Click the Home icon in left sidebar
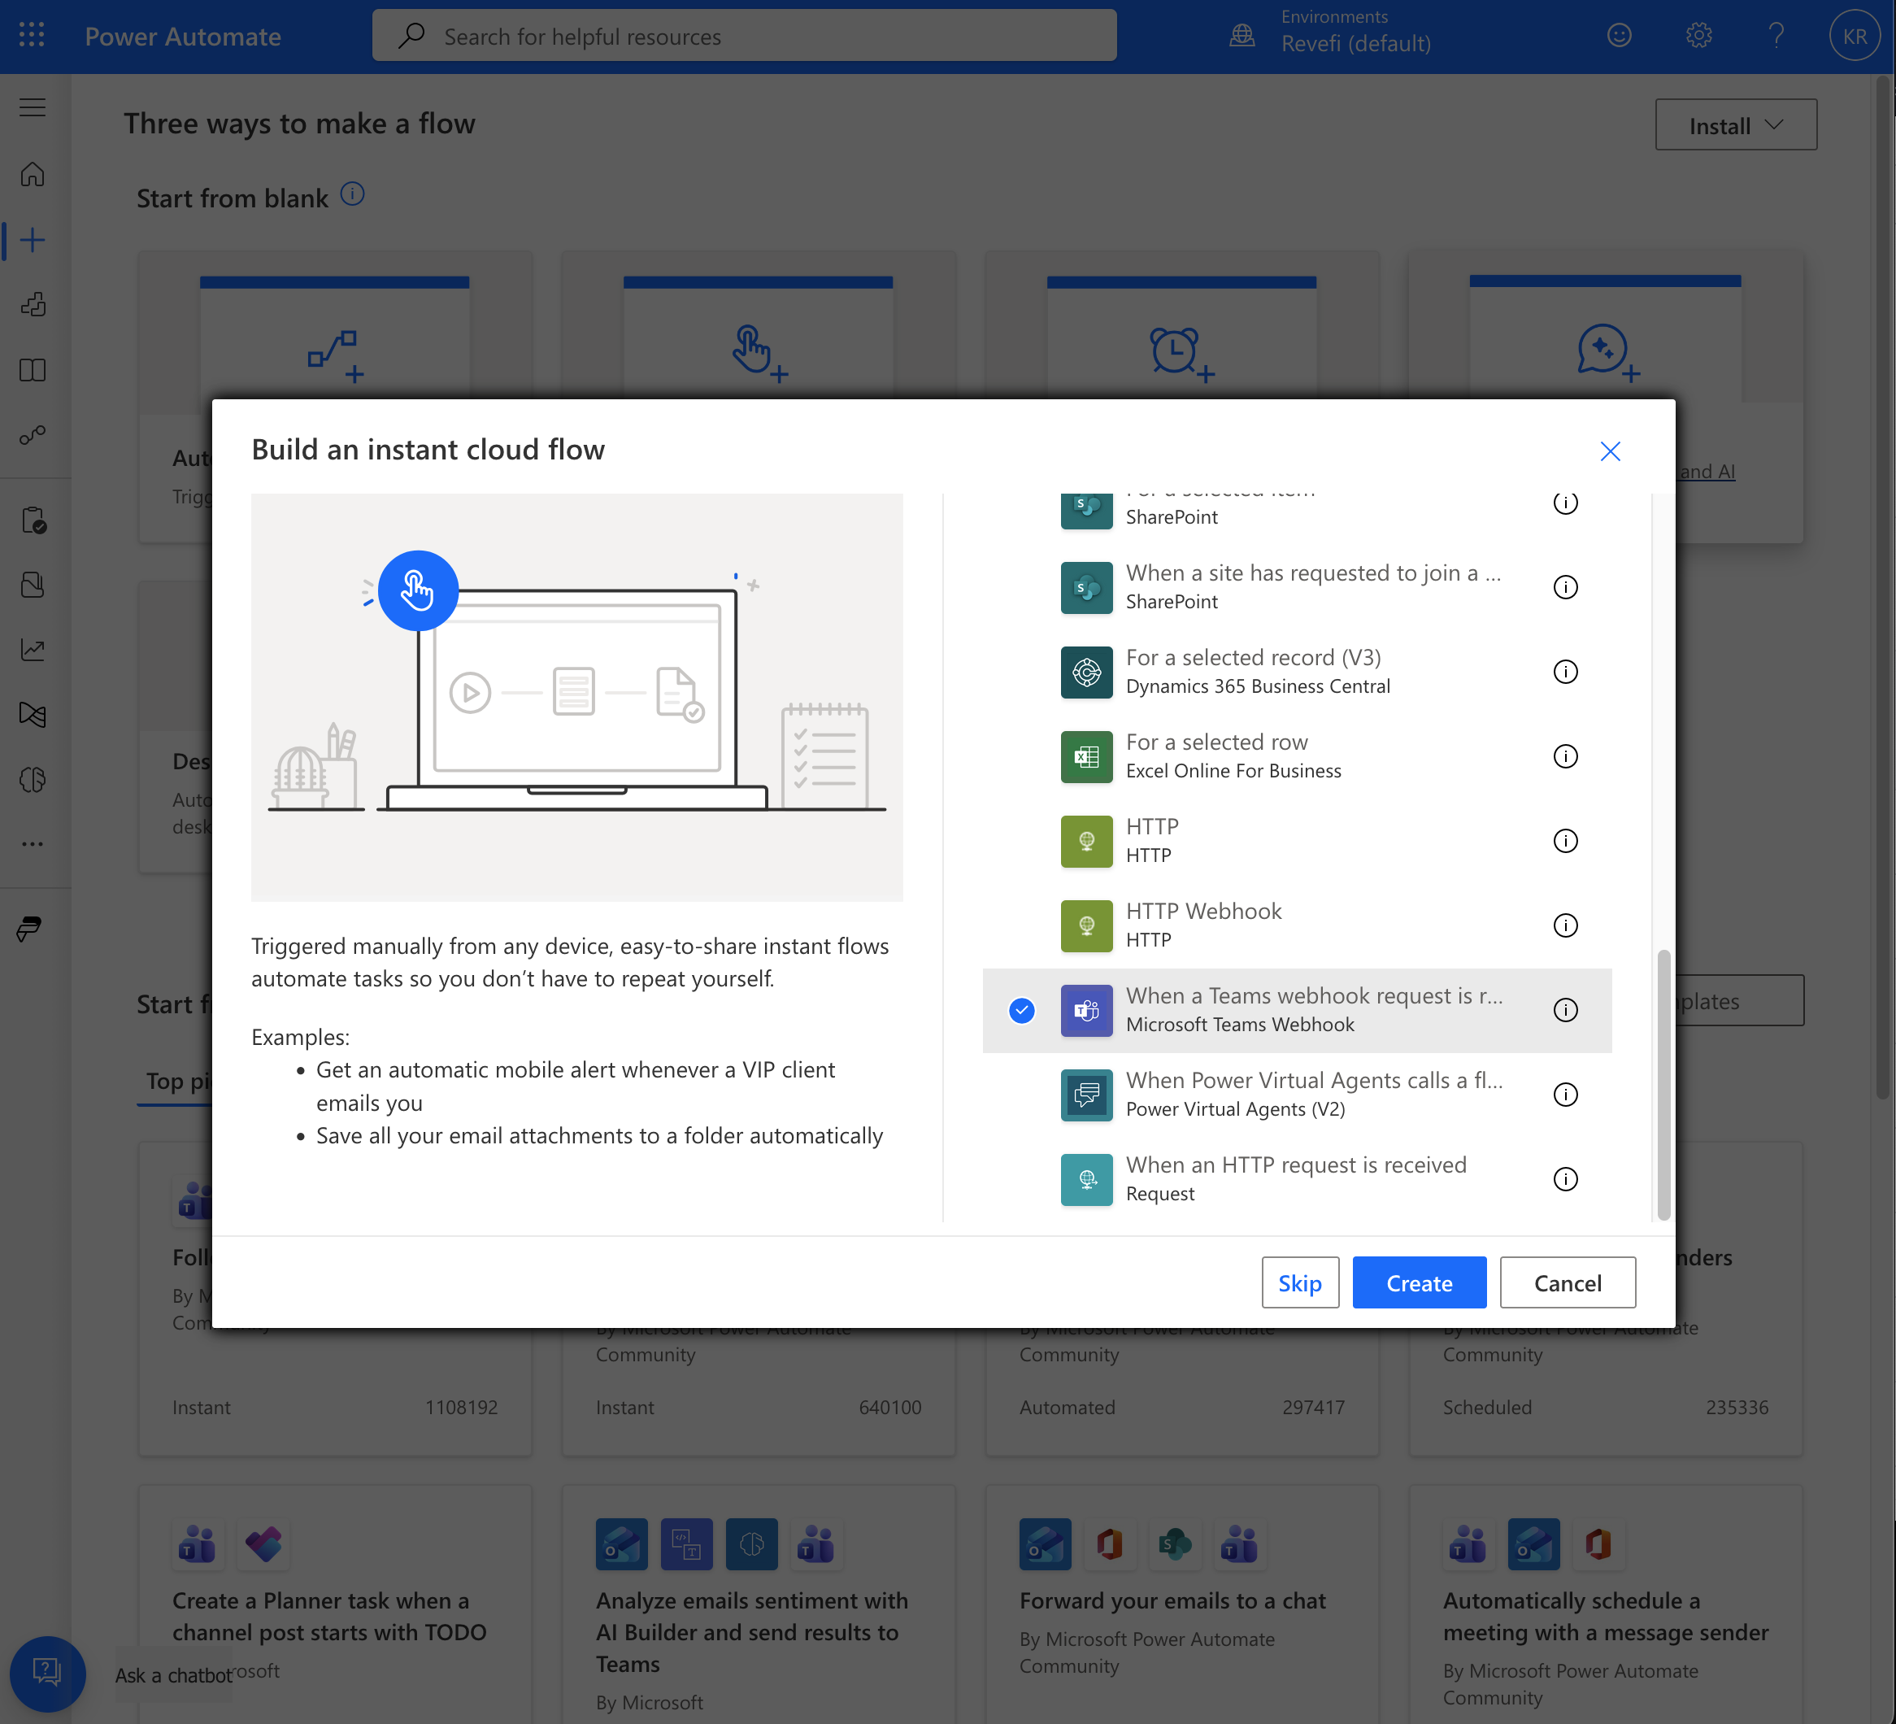 point(33,175)
